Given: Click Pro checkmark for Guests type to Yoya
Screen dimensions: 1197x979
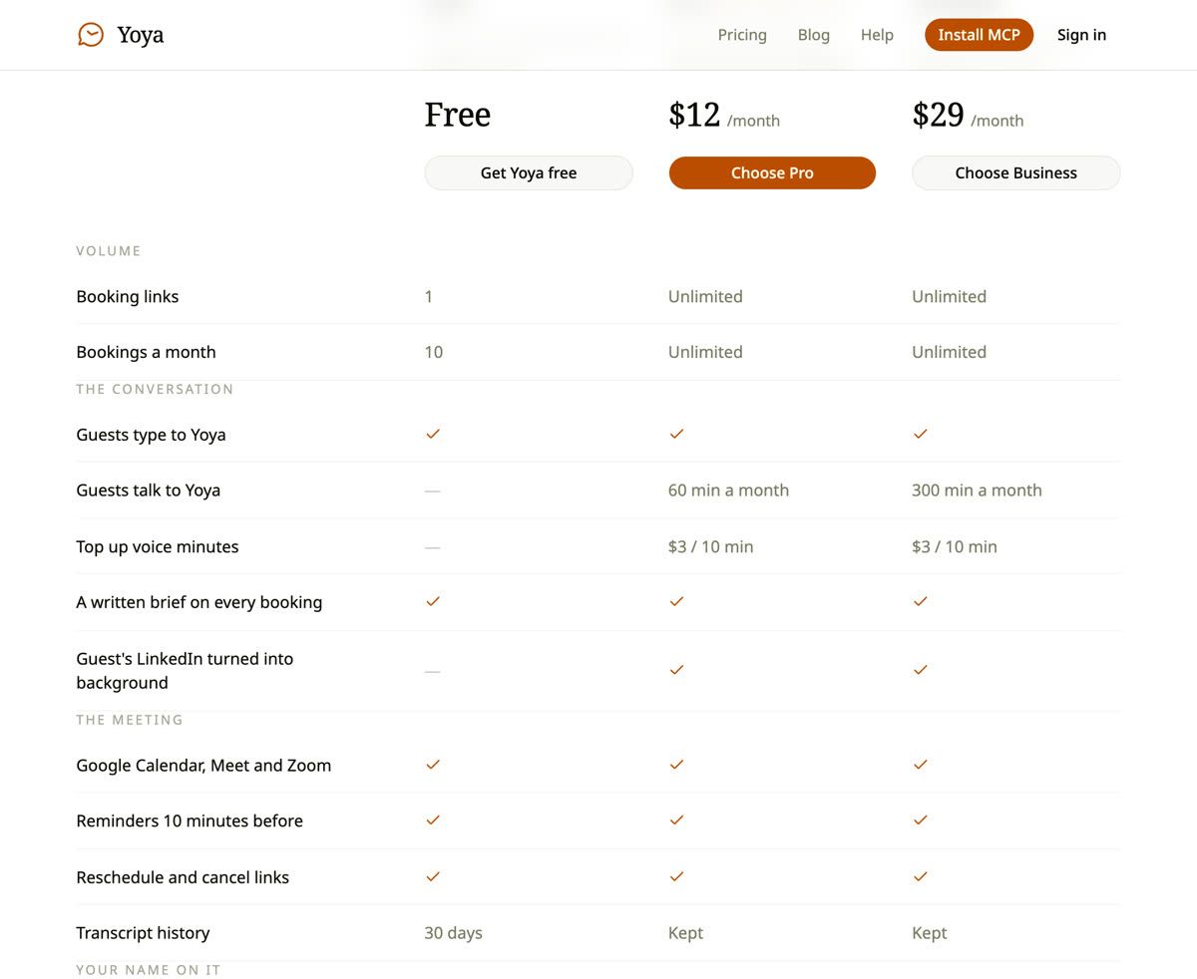Looking at the screenshot, I should tap(676, 434).
